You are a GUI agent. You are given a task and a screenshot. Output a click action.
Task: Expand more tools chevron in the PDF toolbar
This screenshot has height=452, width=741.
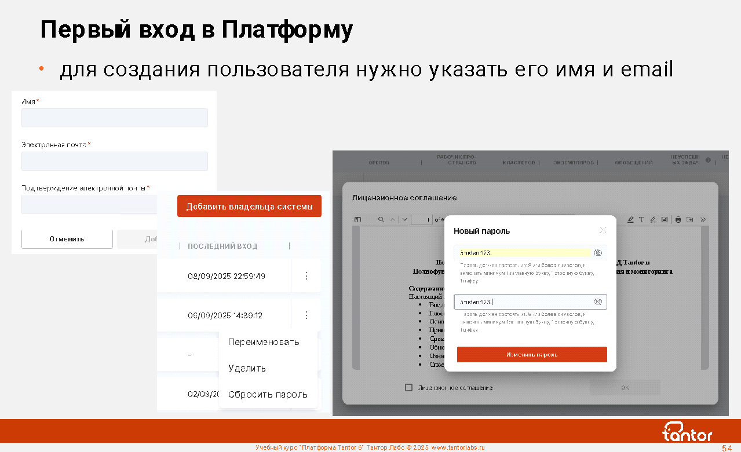point(703,220)
